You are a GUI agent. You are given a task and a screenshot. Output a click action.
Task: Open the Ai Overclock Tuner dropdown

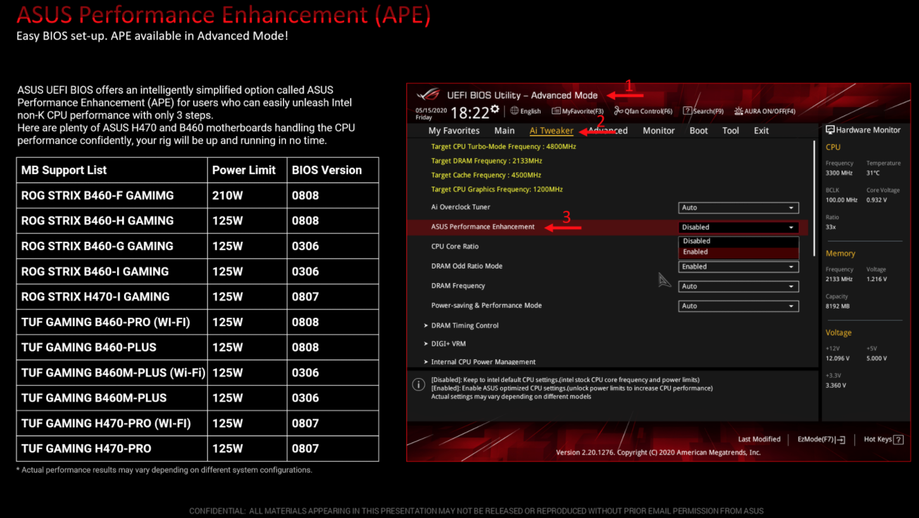[739, 208]
